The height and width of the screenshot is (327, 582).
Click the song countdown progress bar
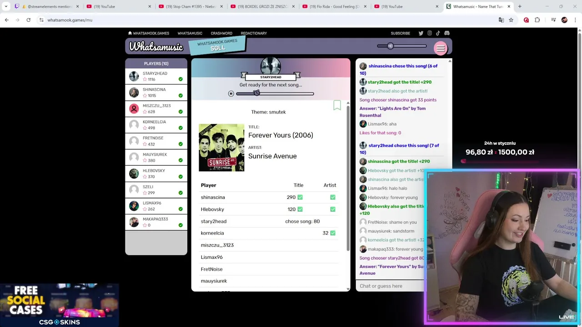click(275, 94)
